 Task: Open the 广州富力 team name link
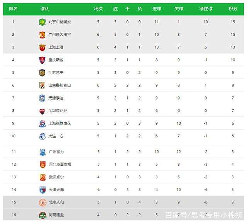(56, 152)
